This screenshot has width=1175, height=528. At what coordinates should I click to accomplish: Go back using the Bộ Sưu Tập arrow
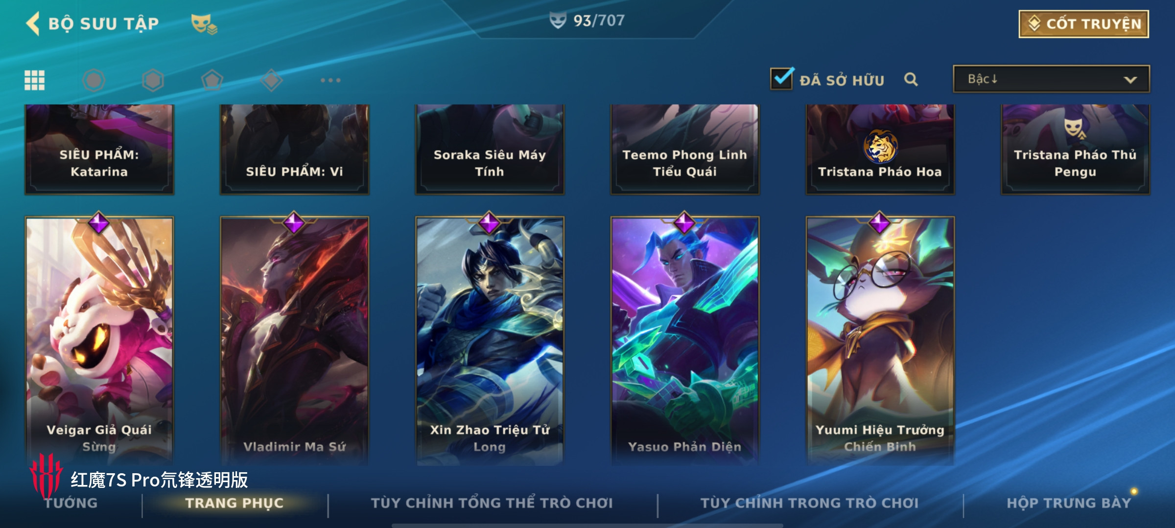click(33, 23)
